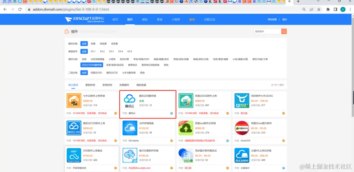Click the database icon of 同步图片附件腾讯云
The height and width of the screenshot is (172, 354).
186,155
